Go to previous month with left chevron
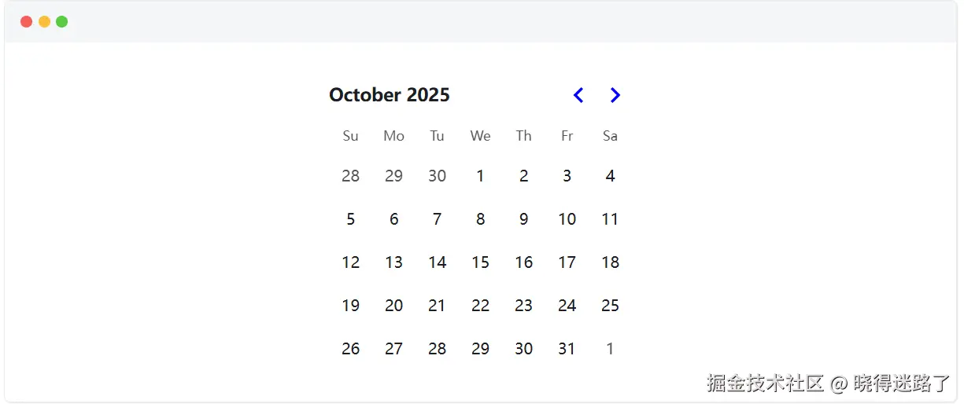 tap(578, 95)
